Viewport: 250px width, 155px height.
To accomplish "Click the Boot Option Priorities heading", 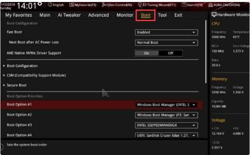I will pyautogui.click(x=25, y=96).
